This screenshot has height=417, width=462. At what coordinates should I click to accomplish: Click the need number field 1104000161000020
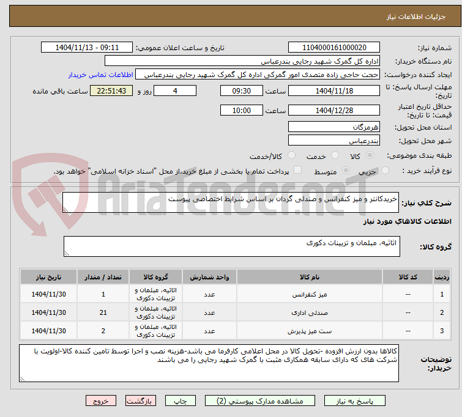(334, 48)
